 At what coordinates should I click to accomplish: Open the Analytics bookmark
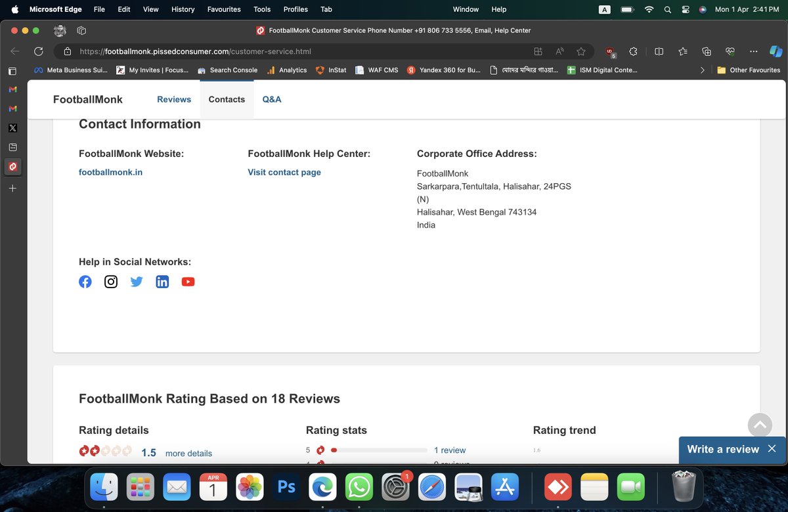click(287, 70)
